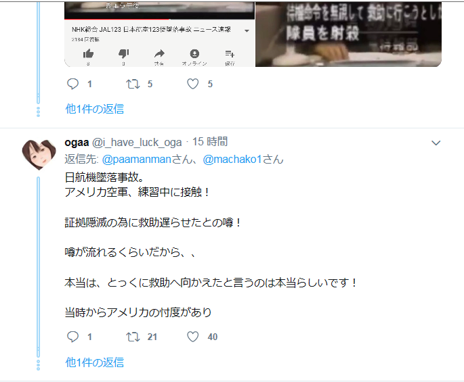
Task: Like the upper tweet with 5 likes
Action: [192, 84]
